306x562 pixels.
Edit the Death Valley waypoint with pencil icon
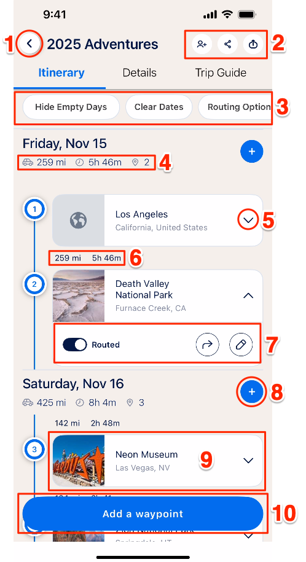(x=241, y=345)
